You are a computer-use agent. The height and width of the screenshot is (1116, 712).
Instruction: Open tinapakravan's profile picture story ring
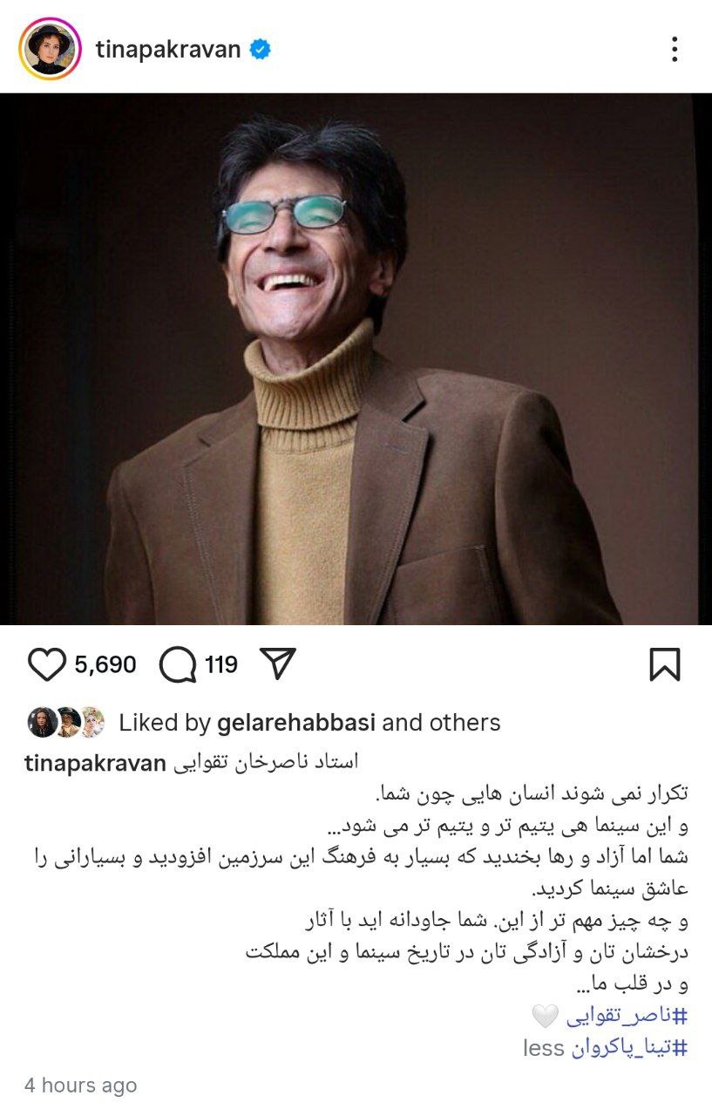pos(50,49)
